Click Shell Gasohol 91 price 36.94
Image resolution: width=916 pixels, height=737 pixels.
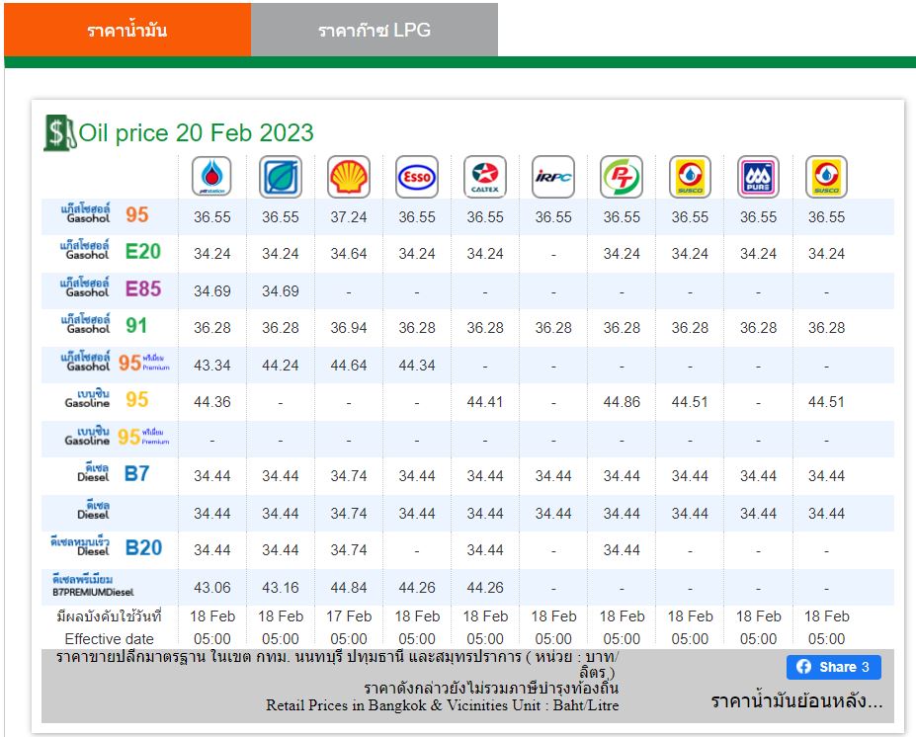tap(349, 328)
